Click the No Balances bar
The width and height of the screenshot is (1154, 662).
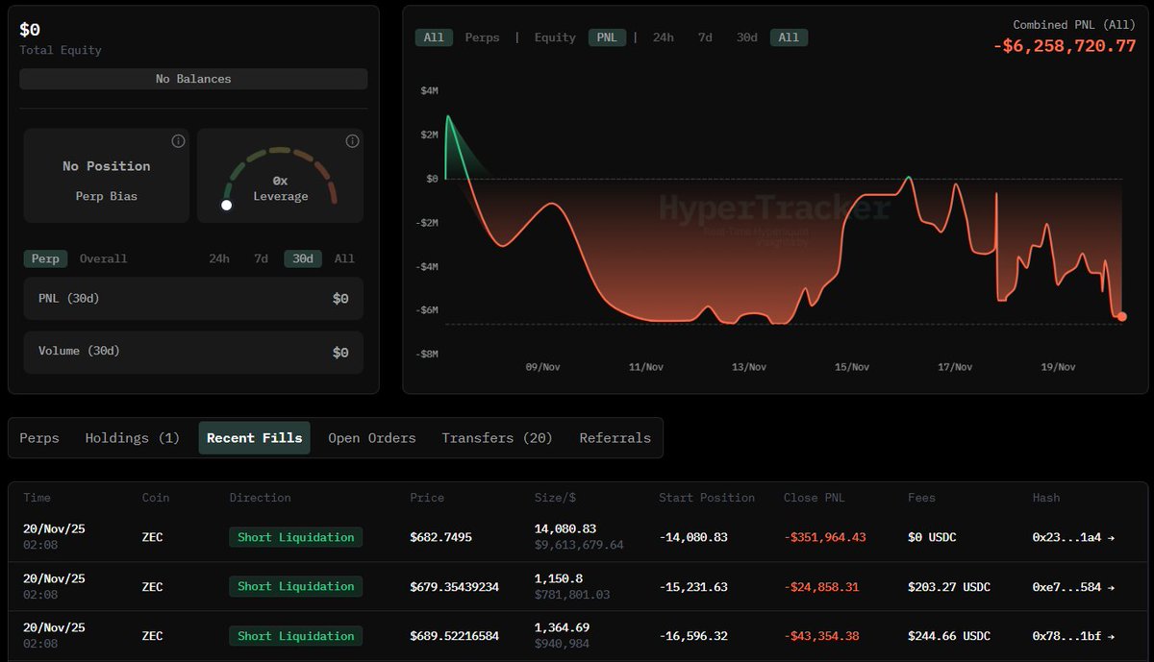click(x=193, y=79)
